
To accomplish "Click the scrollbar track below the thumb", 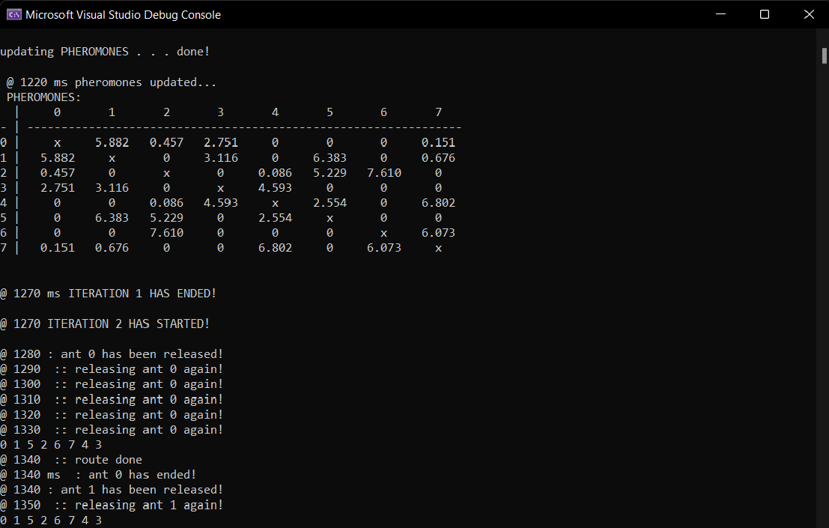I will pos(823,300).
